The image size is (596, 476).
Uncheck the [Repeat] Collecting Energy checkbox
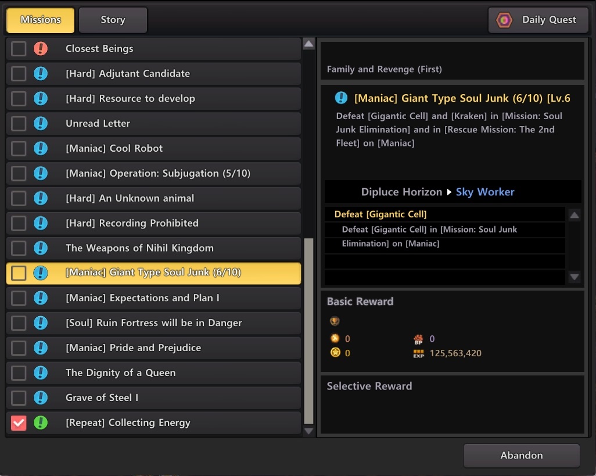click(x=19, y=423)
